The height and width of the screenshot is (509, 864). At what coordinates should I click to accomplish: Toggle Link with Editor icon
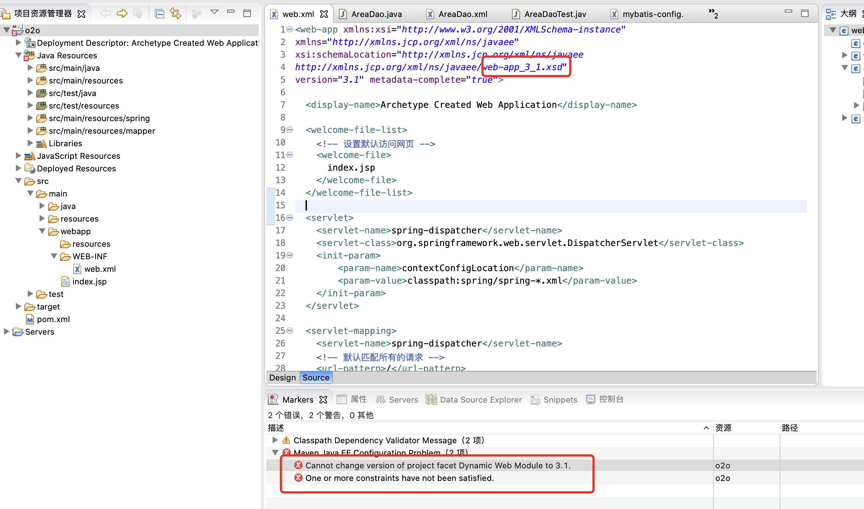[x=175, y=14]
